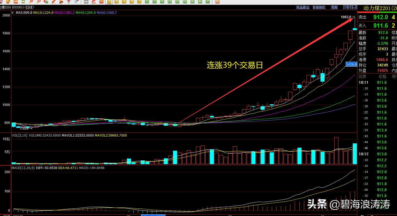
Task: Select the 1-minute period button
Action: [147, 2]
